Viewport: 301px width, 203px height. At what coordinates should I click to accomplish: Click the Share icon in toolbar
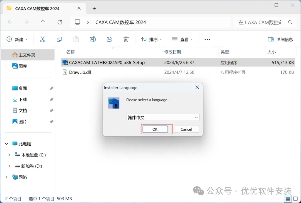click(110, 39)
